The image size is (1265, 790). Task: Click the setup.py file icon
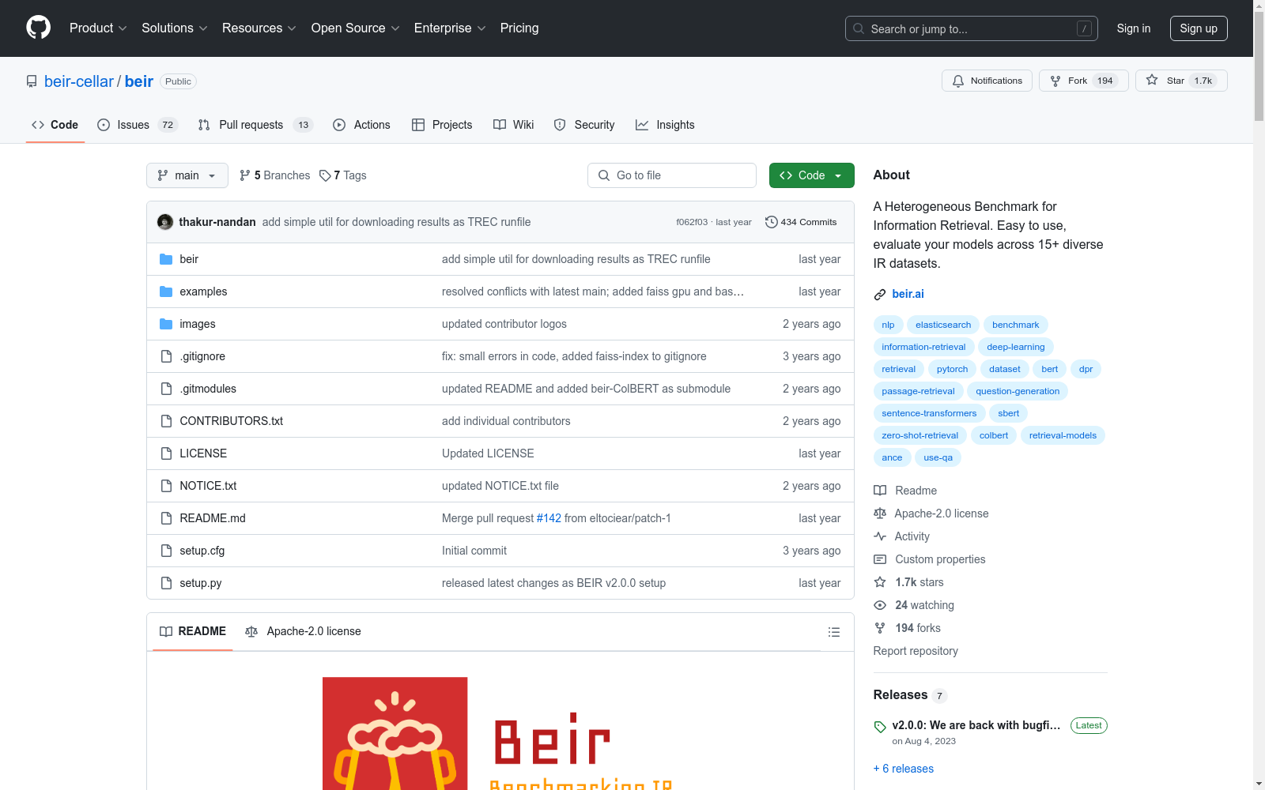coord(166,583)
